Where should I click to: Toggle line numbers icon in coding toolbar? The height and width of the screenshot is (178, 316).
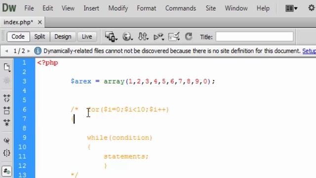point(6,171)
